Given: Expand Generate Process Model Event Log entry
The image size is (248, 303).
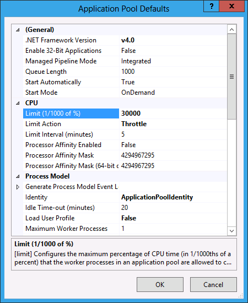Looking at the screenshot, I should (18, 187).
